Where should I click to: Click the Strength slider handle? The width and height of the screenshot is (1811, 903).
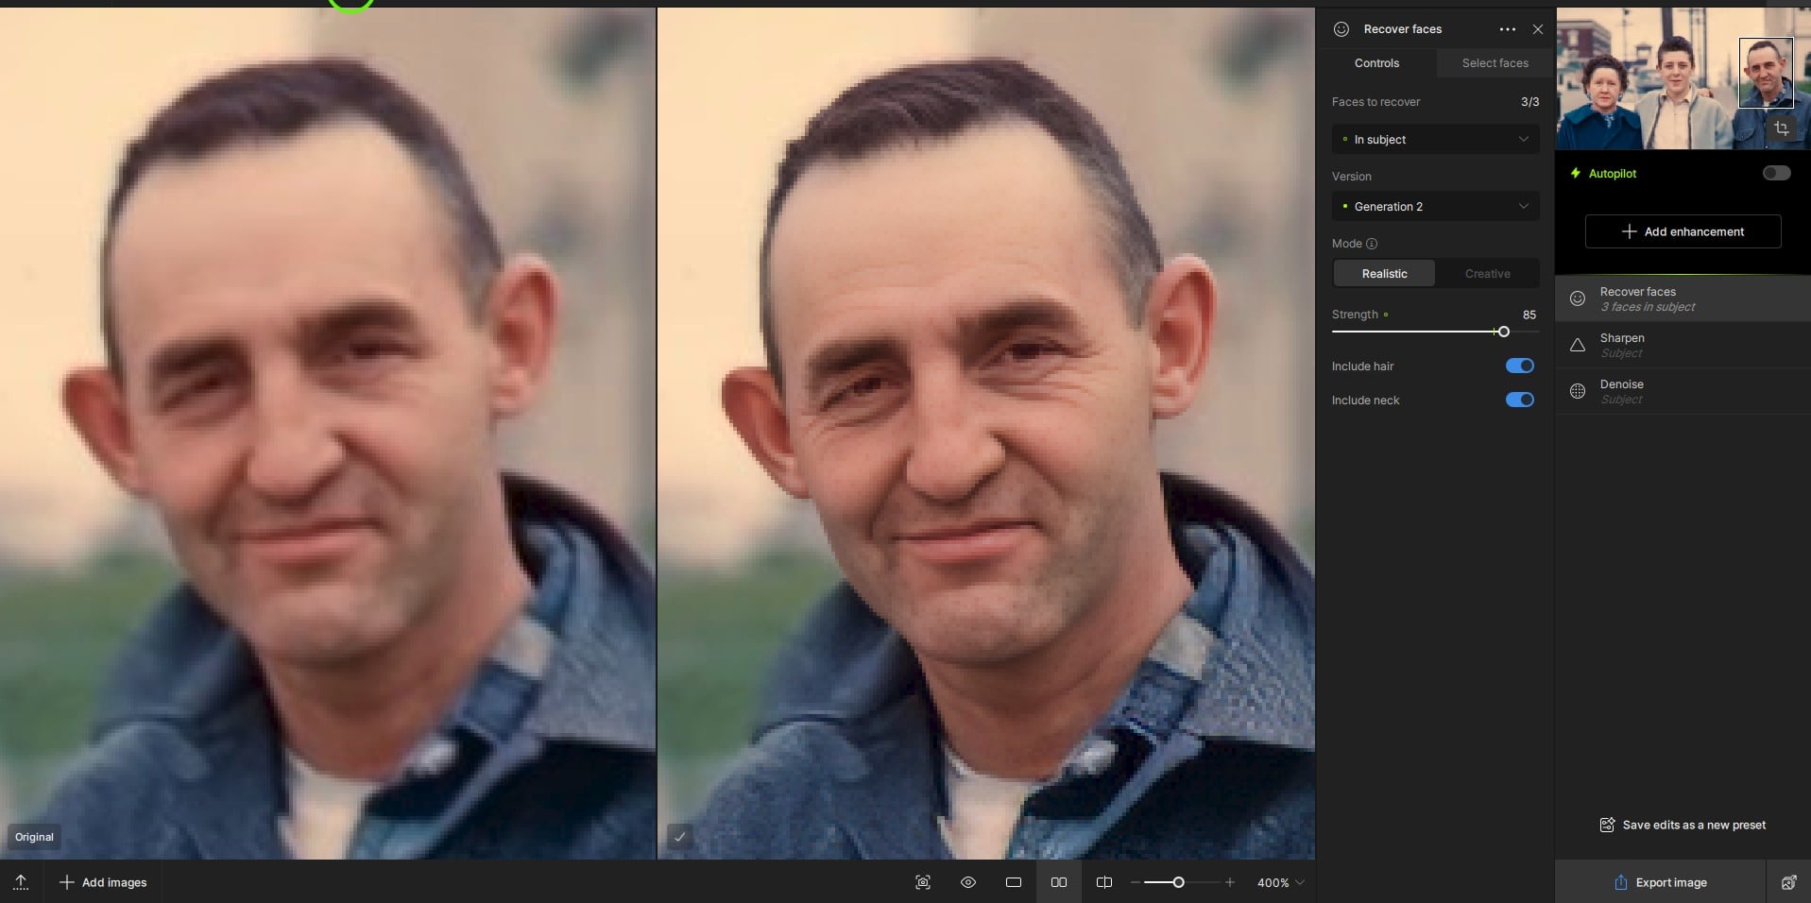click(x=1503, y=332)
